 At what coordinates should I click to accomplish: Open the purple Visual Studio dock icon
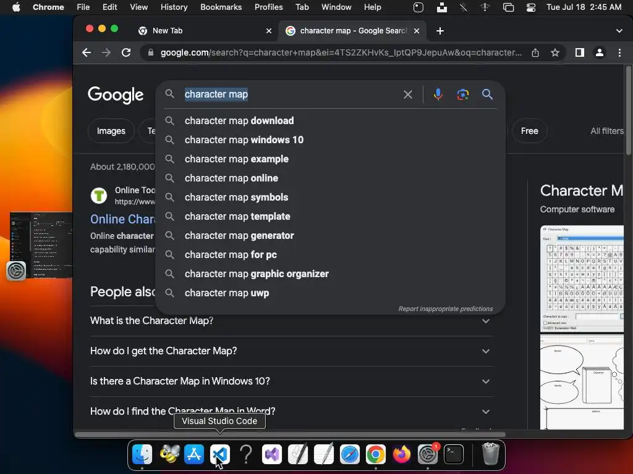tap(272, 454)
